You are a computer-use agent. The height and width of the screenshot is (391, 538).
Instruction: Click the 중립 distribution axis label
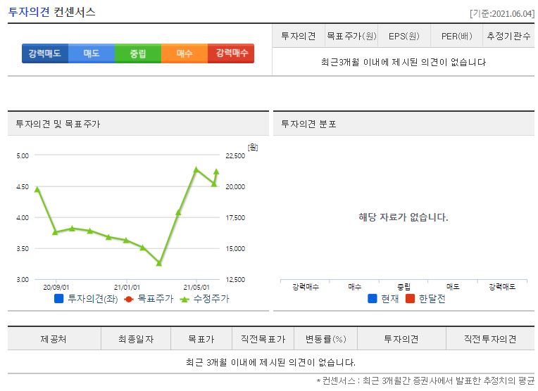coord(403,286)
